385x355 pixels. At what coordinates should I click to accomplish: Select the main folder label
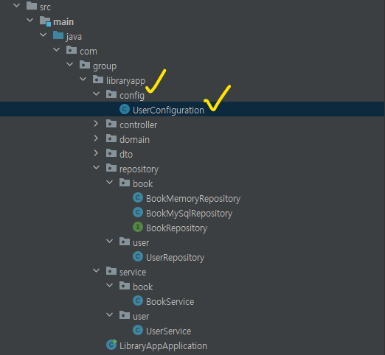click(x=63, y=21)
